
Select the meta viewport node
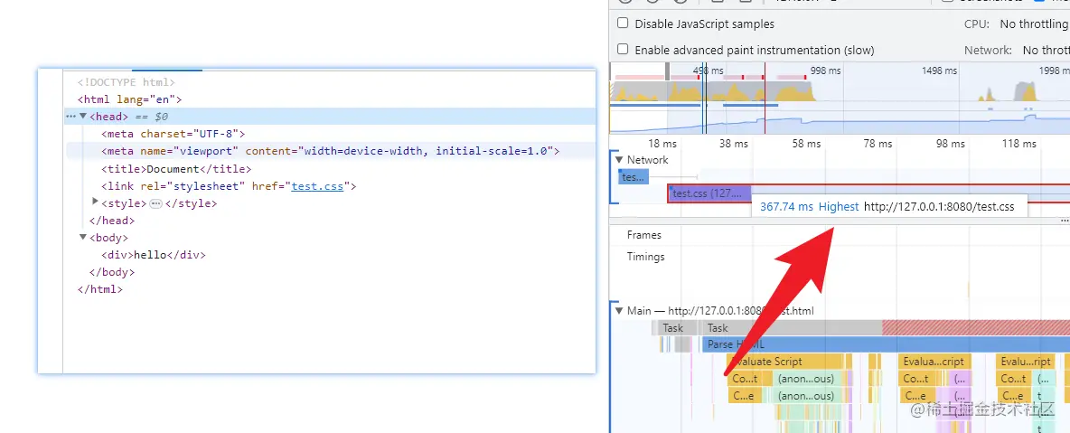click(330, 151)
